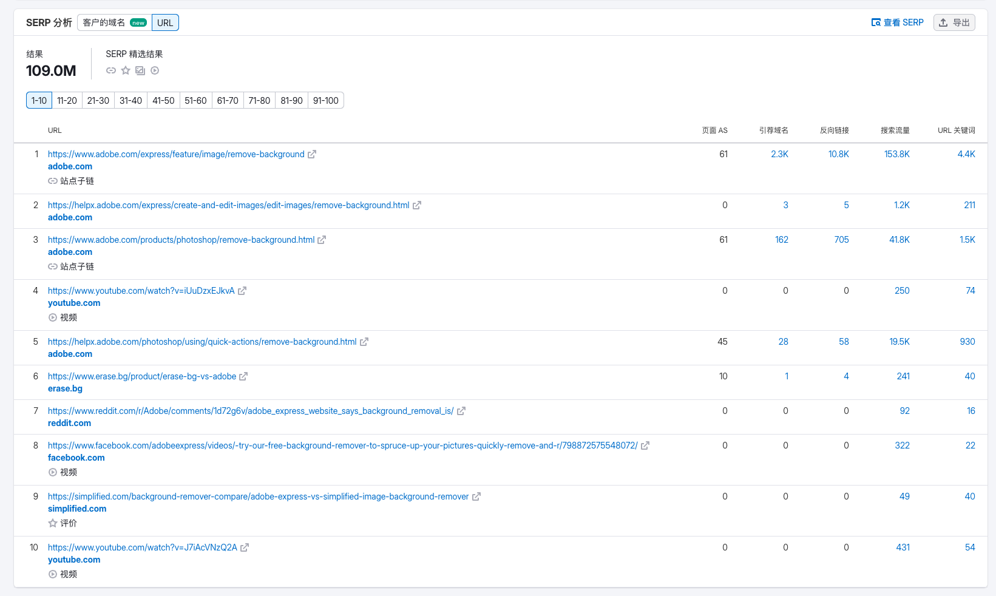Viewport: 996px width, 596px height.
Task: Click 搜索流量 column header
Action: click(895, 130)
